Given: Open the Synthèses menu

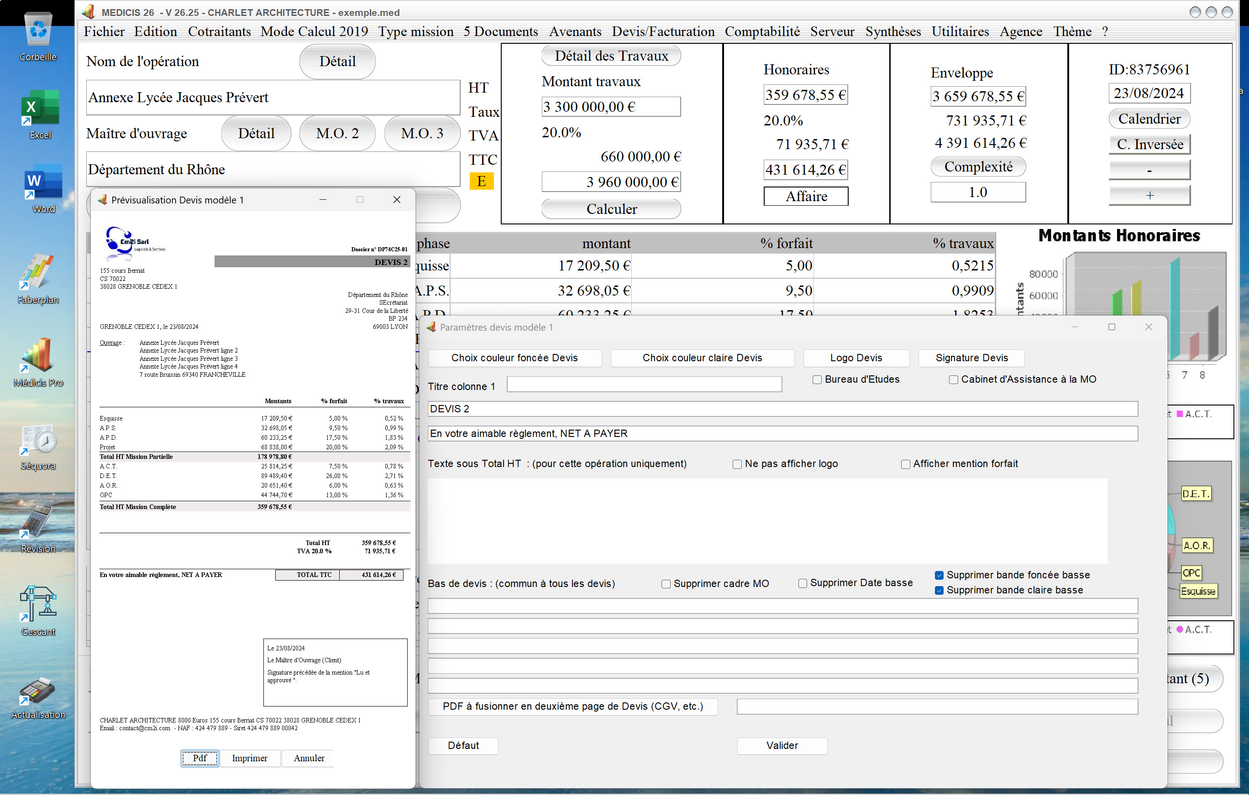Looking at the screenshot, I should pyautogui.click(x=892, y=31).
